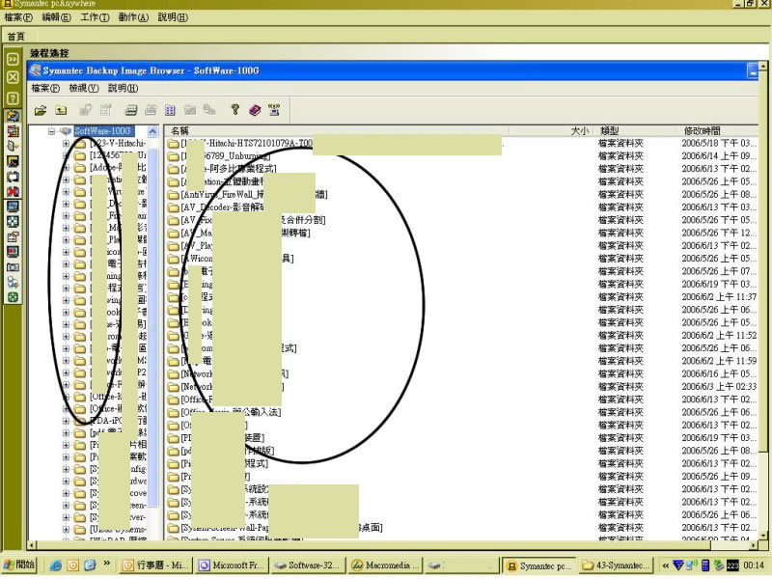Switch to the Macromedia taskbar button
The height and width of the screenshot is (579, 772).
coord(384,565)
